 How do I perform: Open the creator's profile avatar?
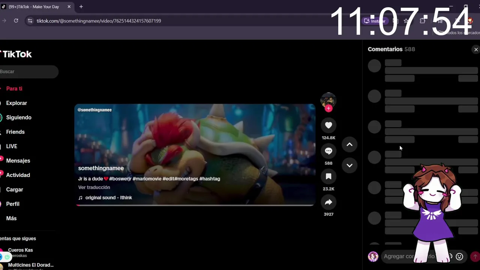pyautogui.click(x=328, y=100)
